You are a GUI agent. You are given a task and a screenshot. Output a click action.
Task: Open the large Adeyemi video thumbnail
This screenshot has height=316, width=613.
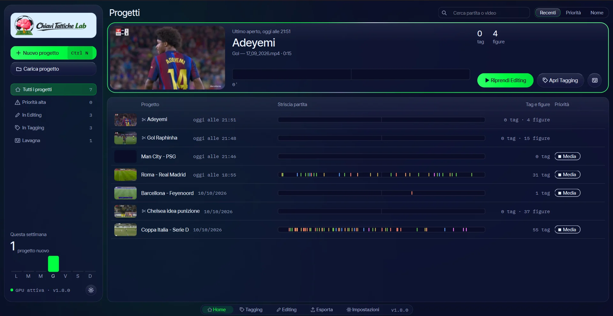[167, 58]
